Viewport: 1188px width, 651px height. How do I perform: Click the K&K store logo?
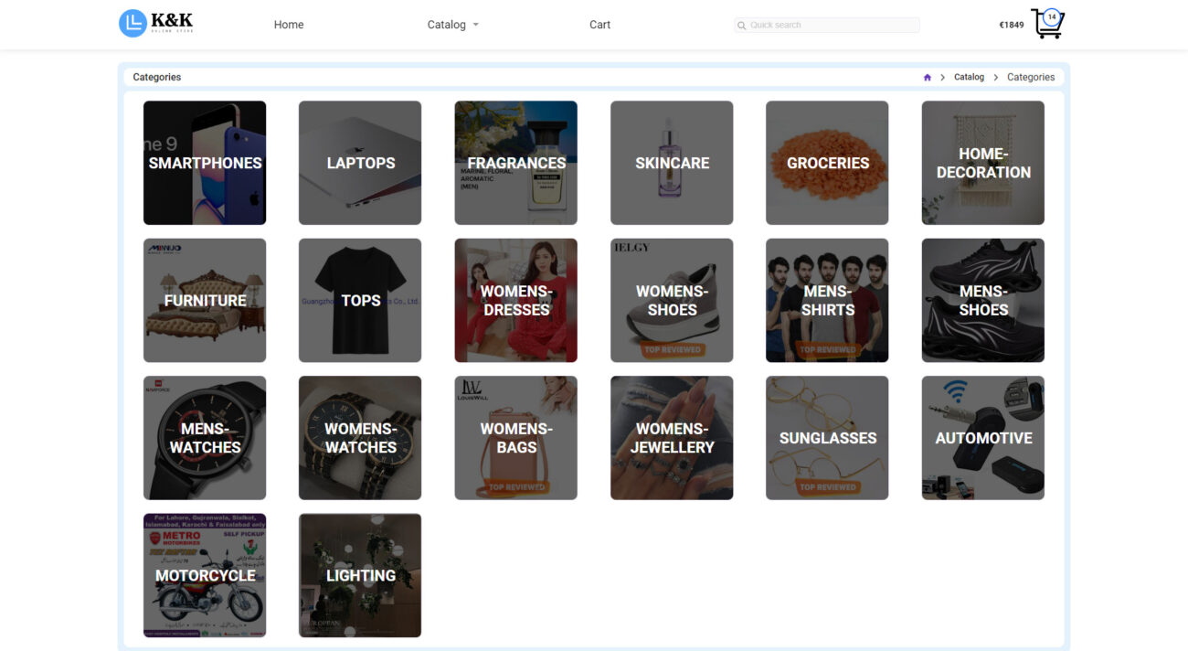coord(156,24)
